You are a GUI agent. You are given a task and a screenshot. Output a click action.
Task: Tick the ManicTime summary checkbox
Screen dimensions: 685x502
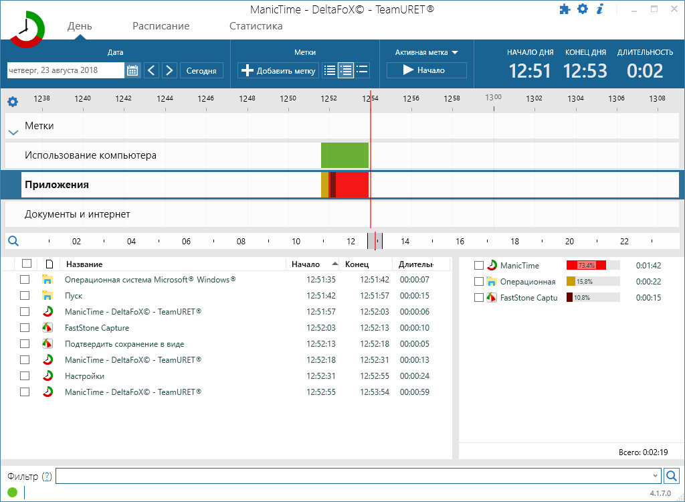(x=479, y=266)
